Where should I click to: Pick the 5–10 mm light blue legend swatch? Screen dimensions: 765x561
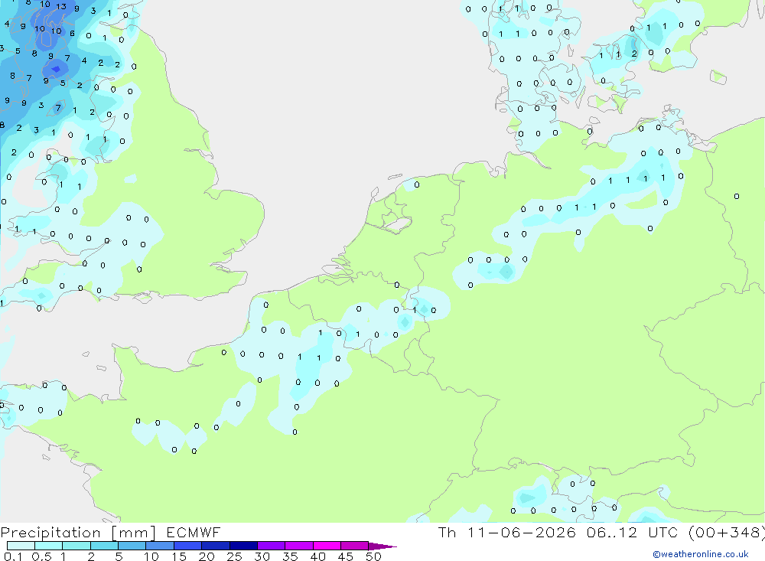132,546
